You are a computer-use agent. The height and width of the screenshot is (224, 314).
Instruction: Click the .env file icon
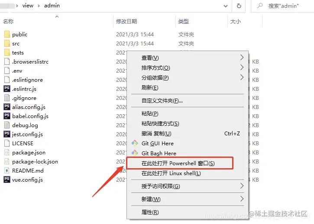pos(7,70)
